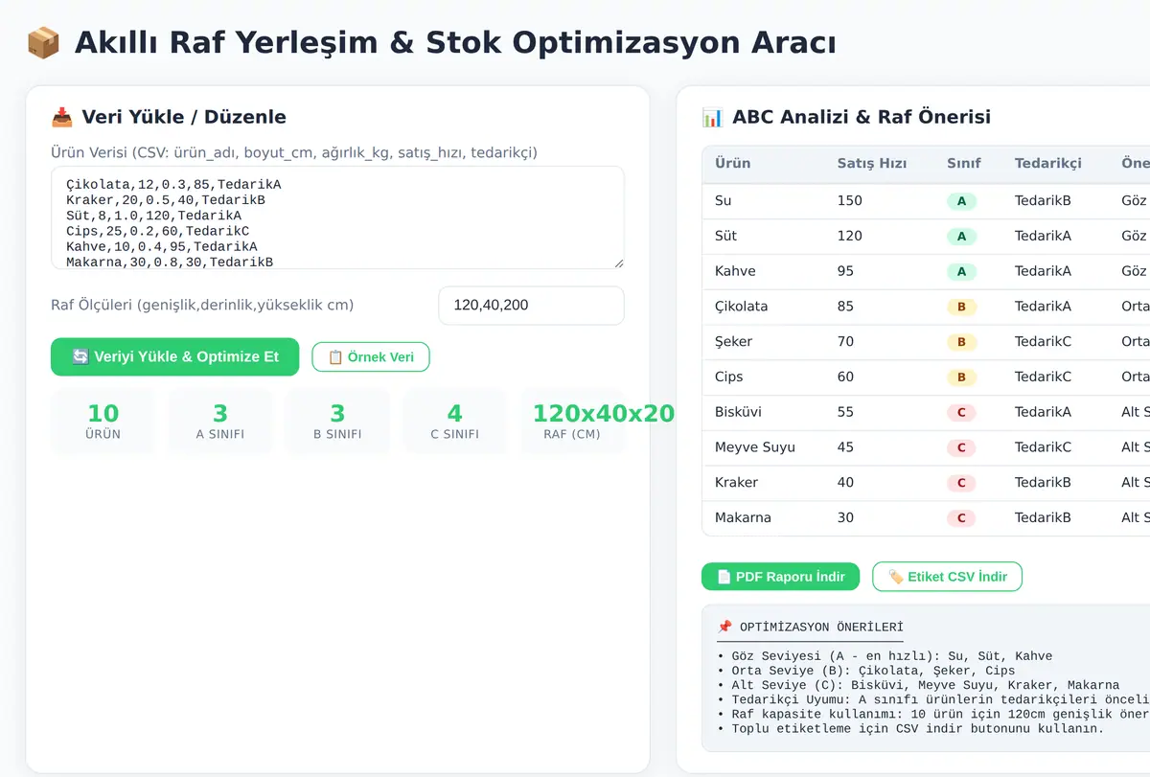Select the Cips cell in the table
The image size is (1150, 777).
pyautogui.click(x=728, y=377)
